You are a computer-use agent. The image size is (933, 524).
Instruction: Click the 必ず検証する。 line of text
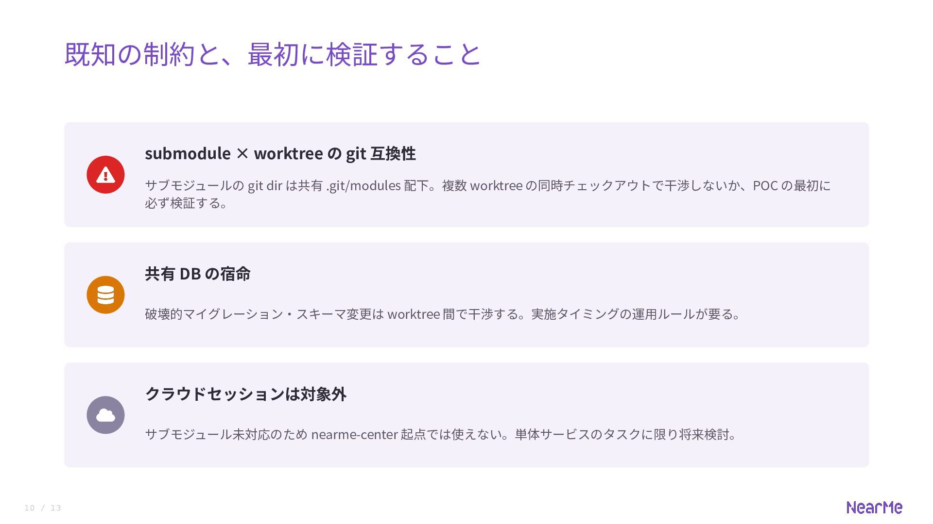point(187,203)
